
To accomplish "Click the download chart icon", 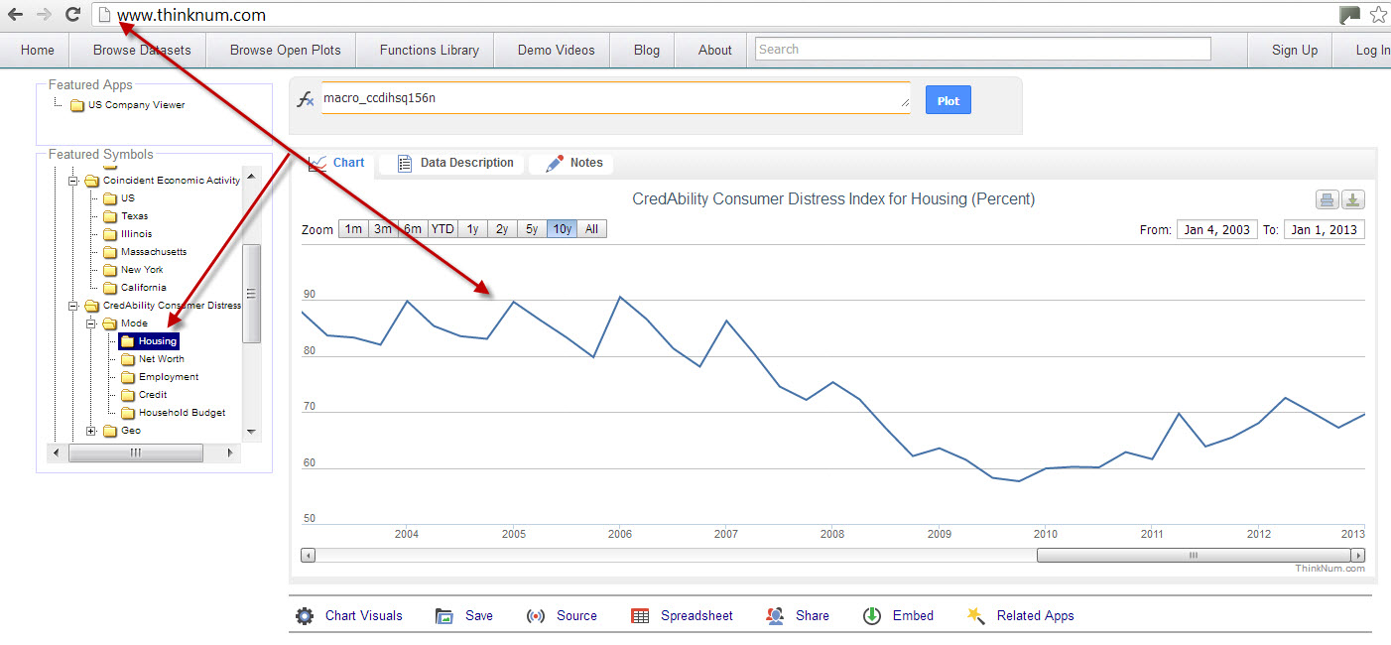I will click(1353, 200).
